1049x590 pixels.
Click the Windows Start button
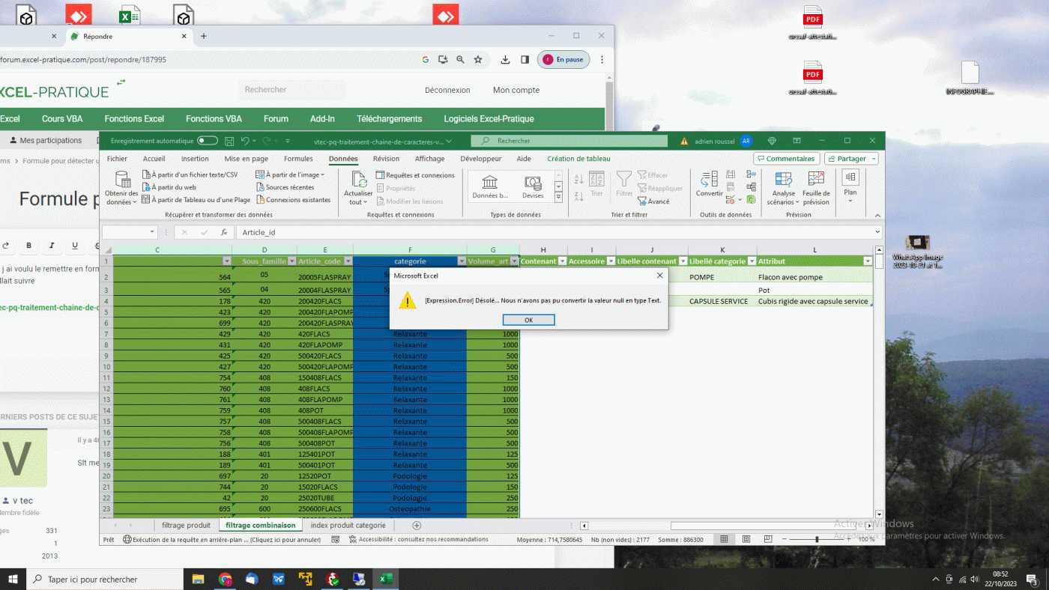13,579
